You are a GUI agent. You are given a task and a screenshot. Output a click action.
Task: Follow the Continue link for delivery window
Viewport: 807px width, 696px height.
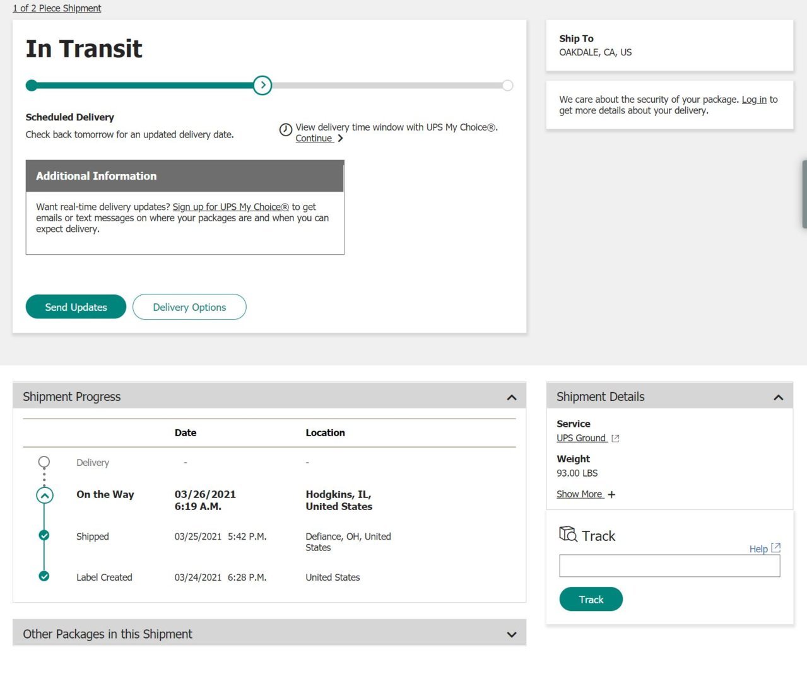click(314, 139)
